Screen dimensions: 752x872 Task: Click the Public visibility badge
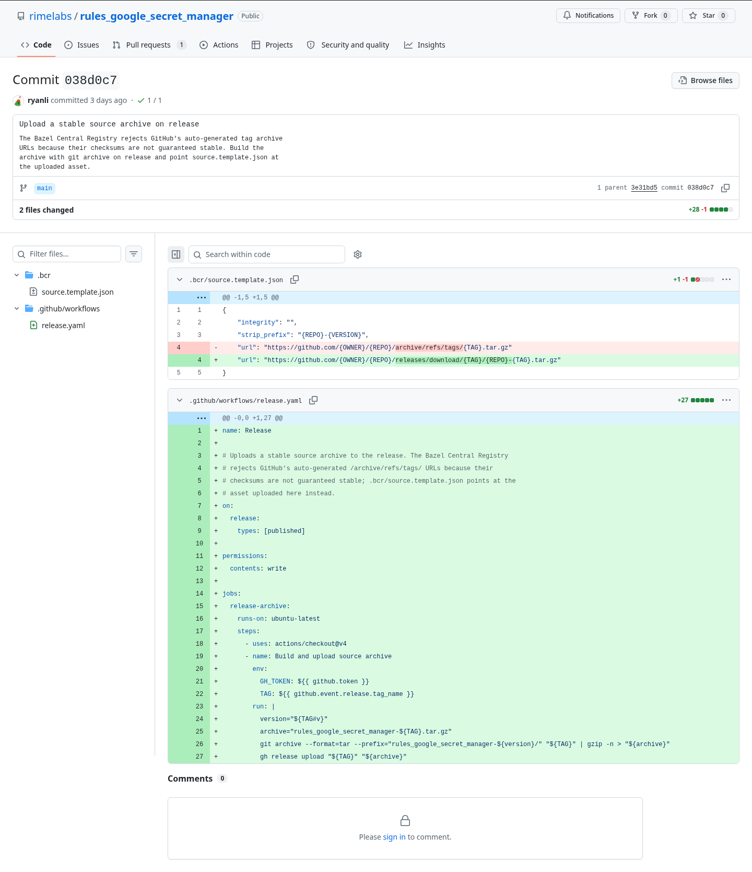coord(251,16)
